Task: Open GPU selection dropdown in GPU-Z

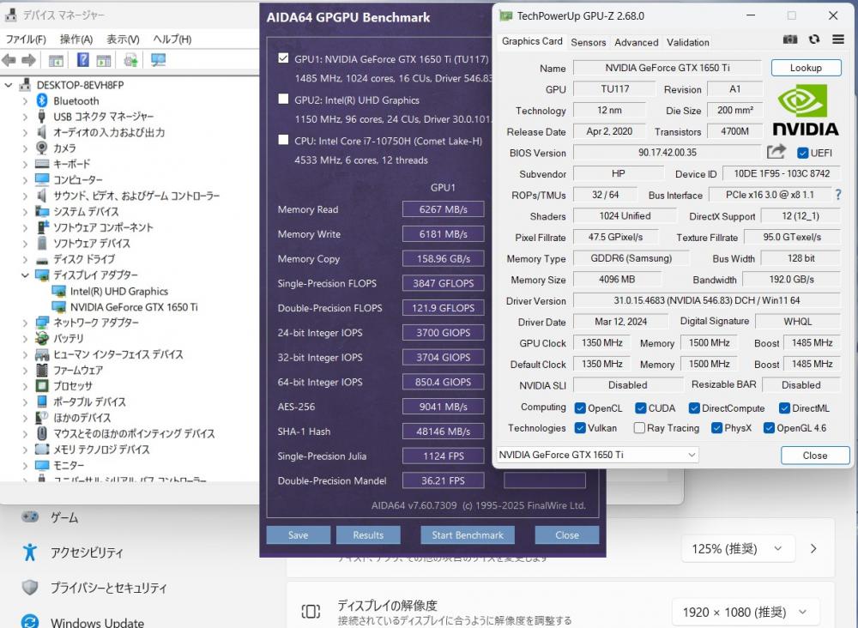Action: click(597, 455)
